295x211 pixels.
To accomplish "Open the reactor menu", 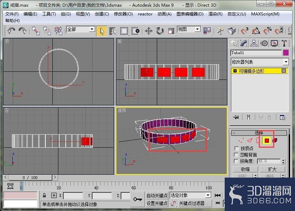I will click(145, 14).
